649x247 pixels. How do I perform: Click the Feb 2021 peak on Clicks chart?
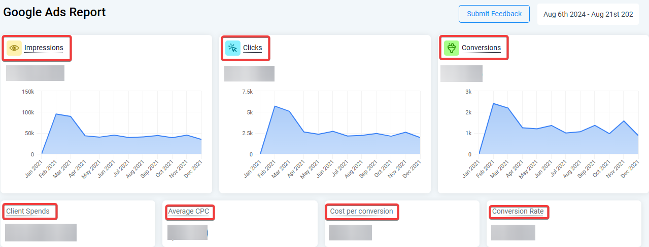pos(275,106)
